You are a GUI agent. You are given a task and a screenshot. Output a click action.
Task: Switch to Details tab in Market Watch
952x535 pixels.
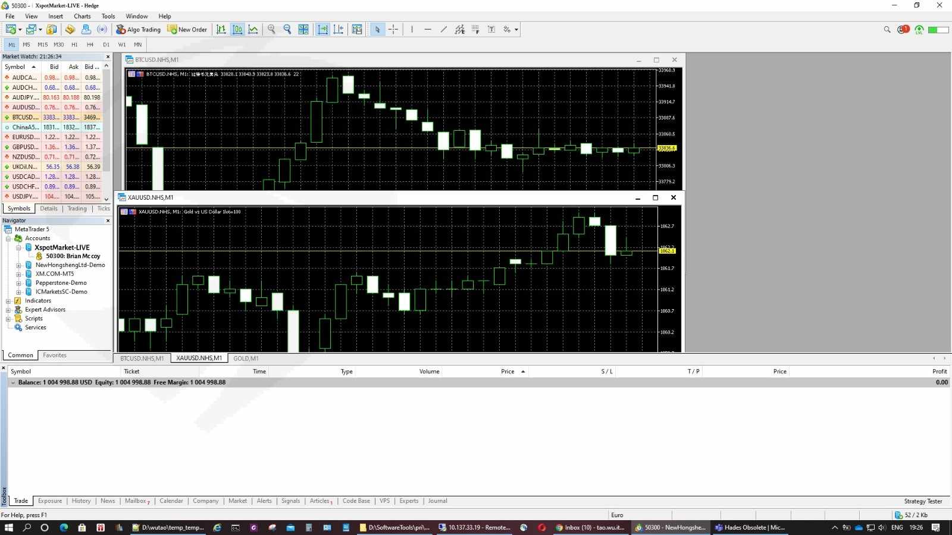[49, 209]
